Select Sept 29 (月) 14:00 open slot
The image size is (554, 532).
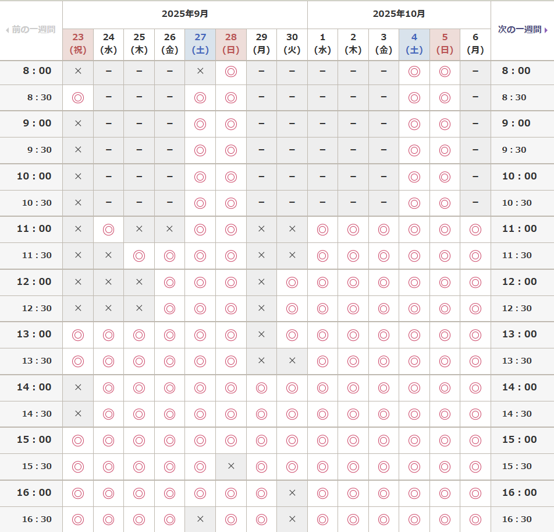point(261,387)
